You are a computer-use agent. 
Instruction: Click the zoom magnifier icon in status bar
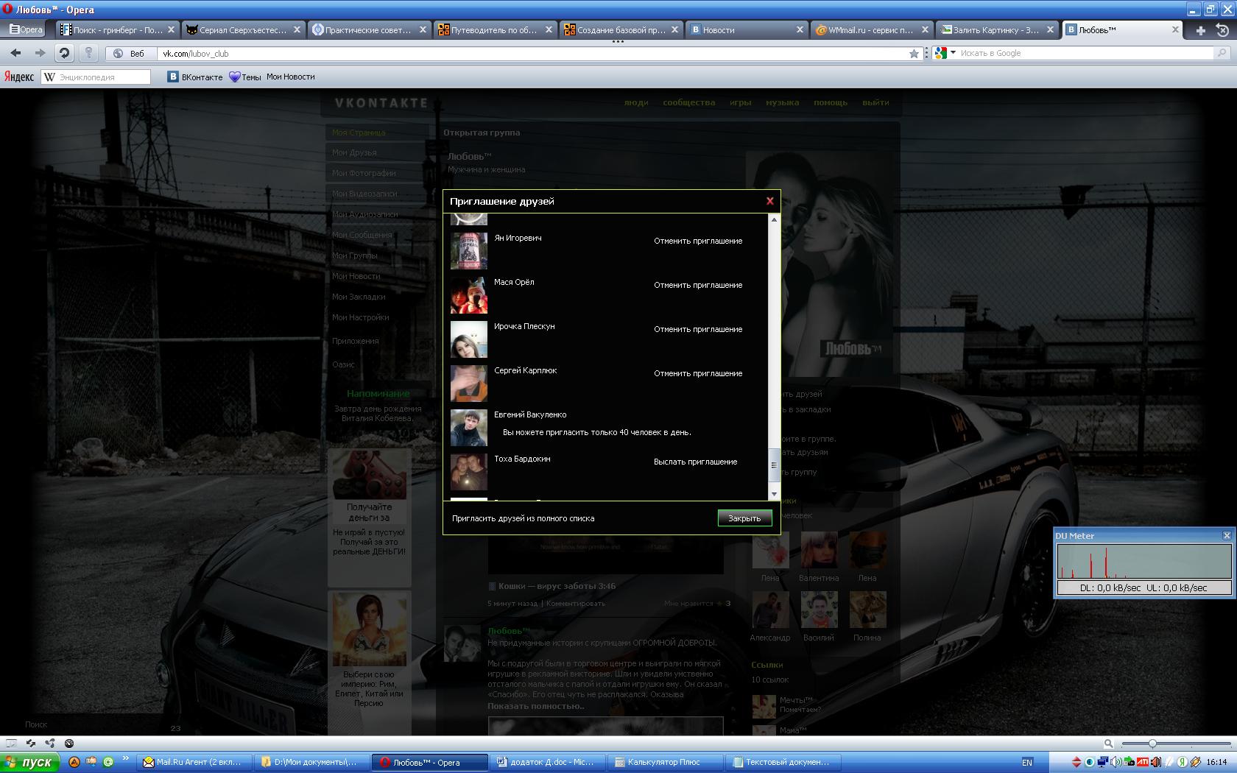[x=1109, y=744]
